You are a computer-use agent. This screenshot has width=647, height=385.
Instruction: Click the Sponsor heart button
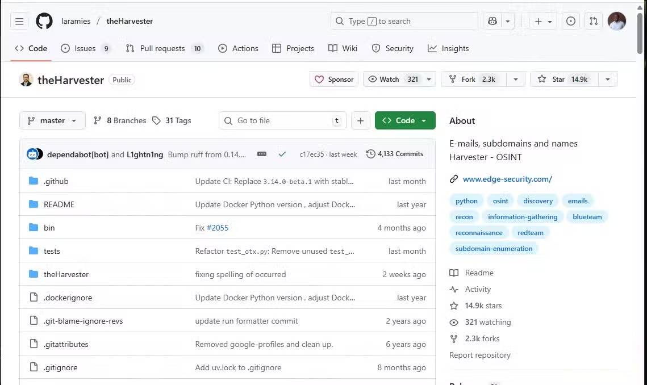(x=334, y=79)
